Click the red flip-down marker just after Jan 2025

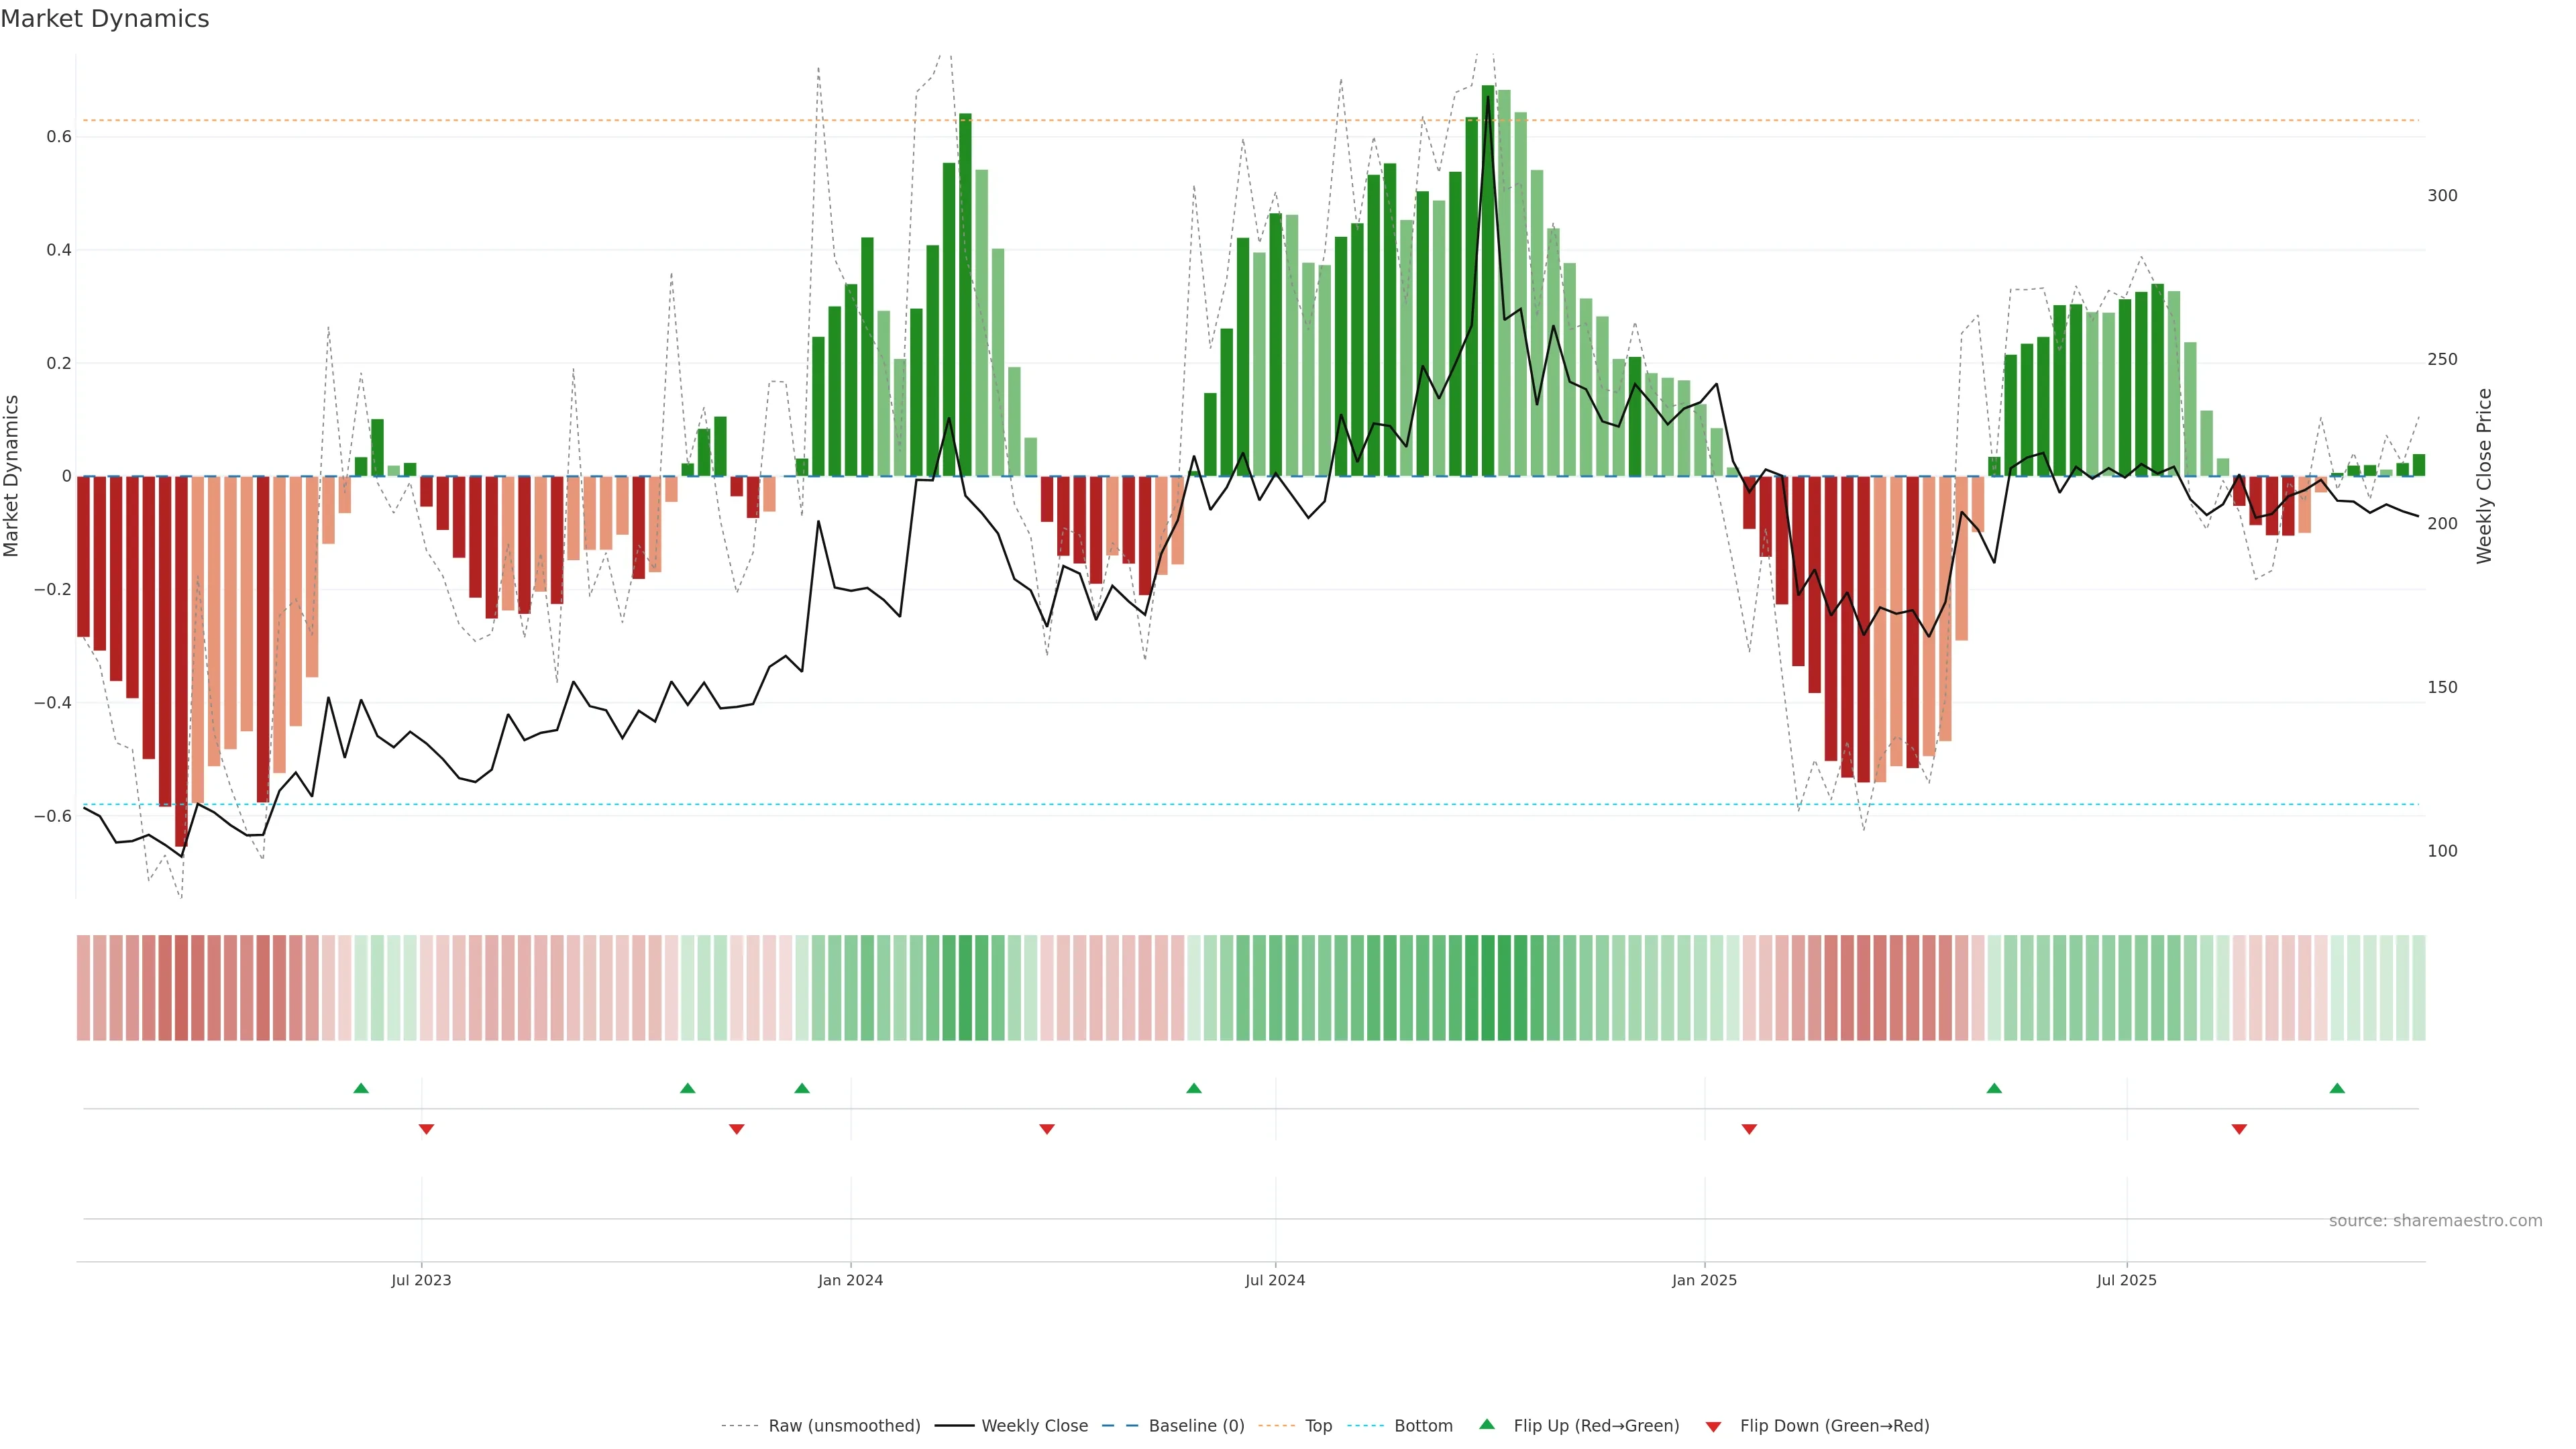(x=1749, y=1129)
